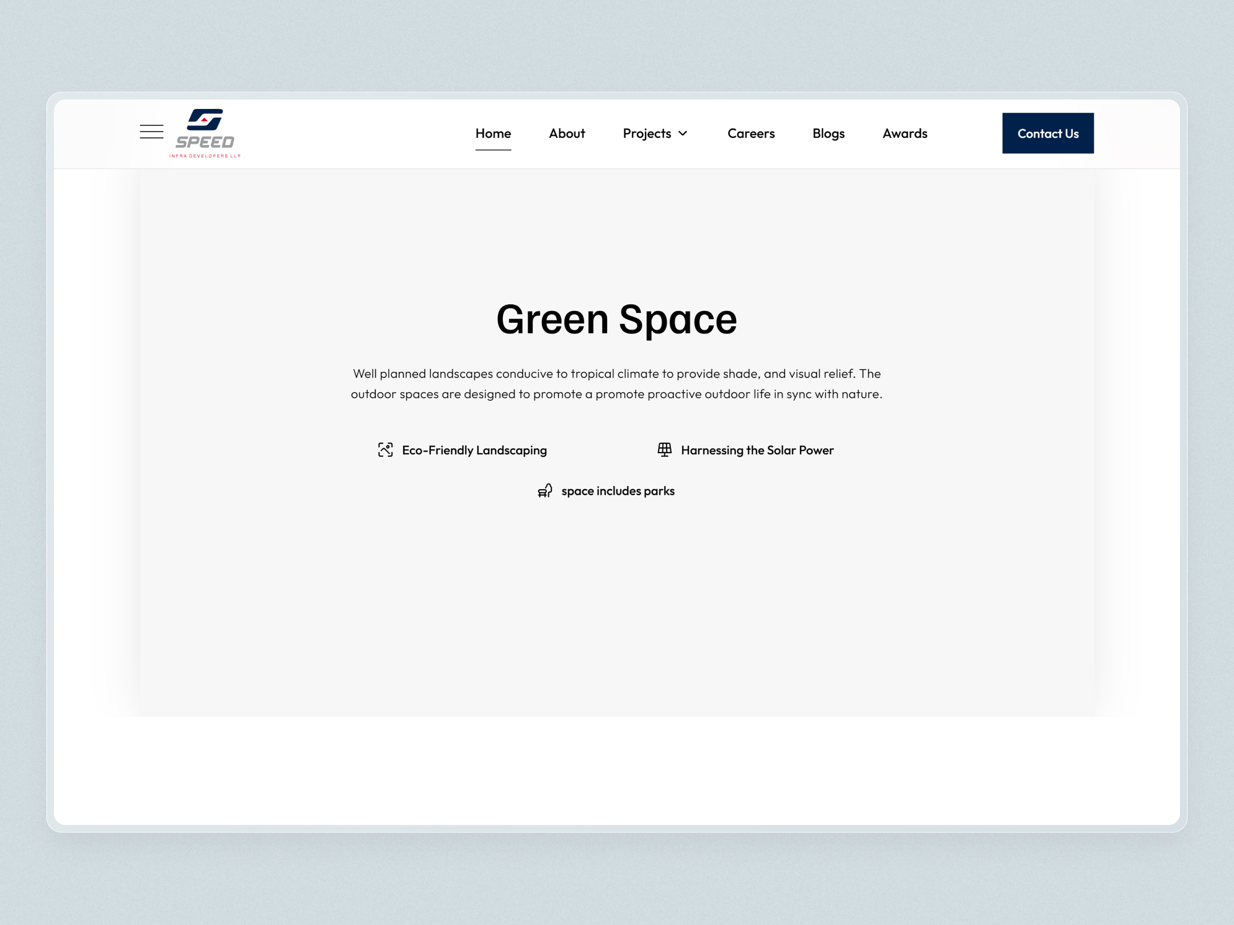Navigate to the About page
Image resolution: width=1234 pixels, height=925 pixels.
(567, 133)
